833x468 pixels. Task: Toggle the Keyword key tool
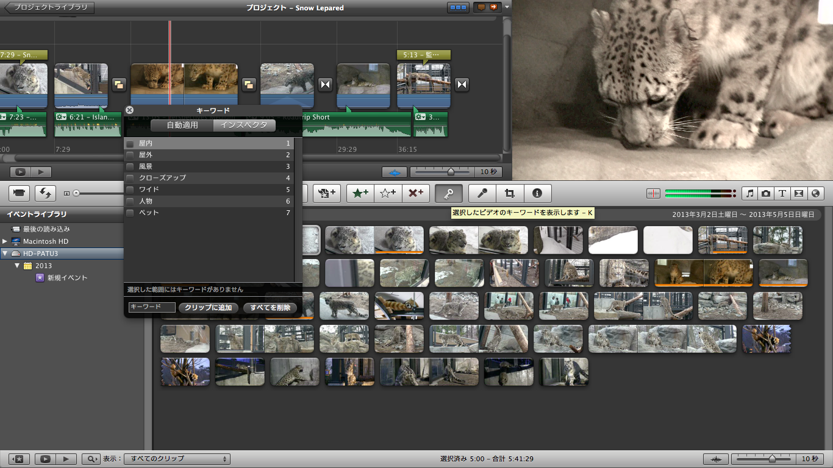(448, 193)
